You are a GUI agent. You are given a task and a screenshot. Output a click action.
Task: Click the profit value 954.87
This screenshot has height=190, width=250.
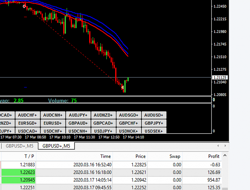click(214, 180)
